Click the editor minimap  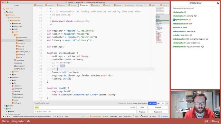(162, 25)
